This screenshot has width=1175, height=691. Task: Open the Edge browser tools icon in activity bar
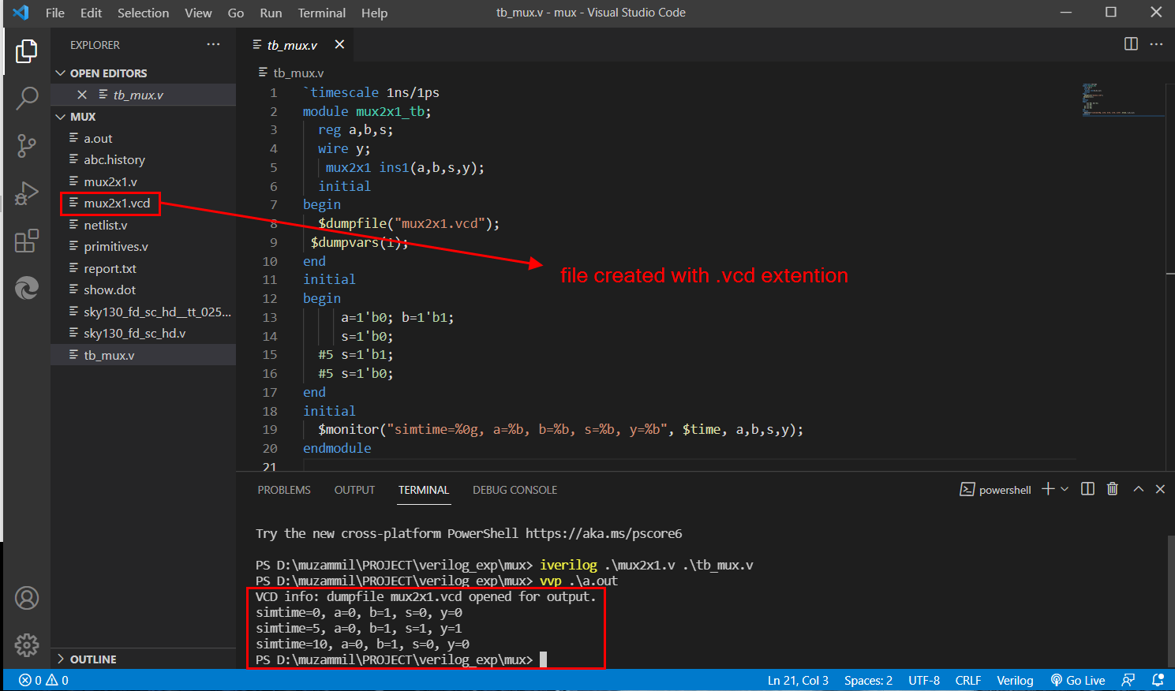pyautogui.click(x=27, y=288)
